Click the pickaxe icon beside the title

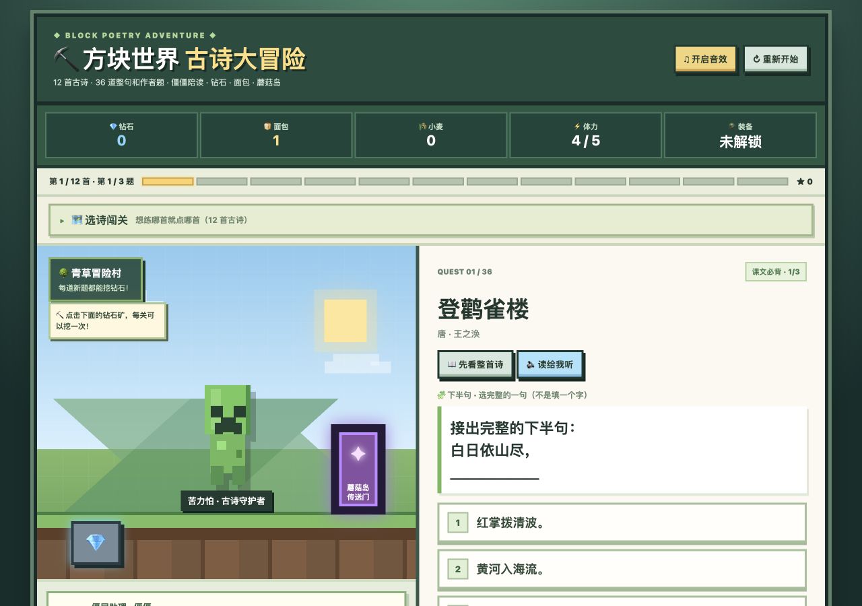[x=66, y=59]
